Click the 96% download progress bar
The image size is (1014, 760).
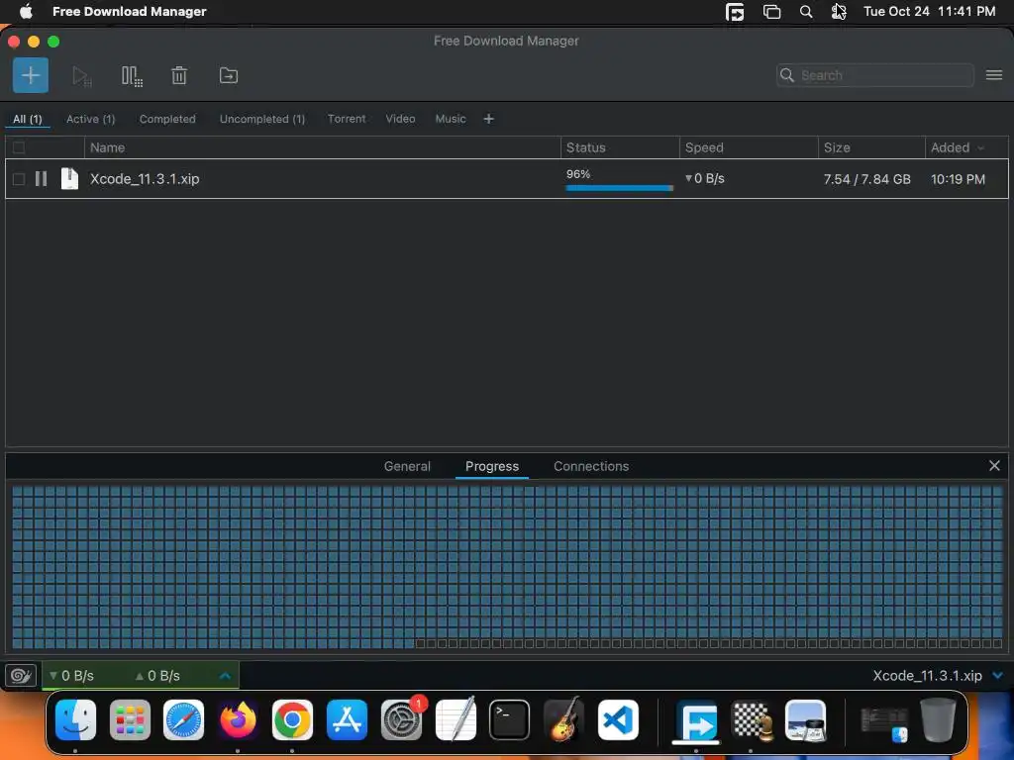coord(620,188)
